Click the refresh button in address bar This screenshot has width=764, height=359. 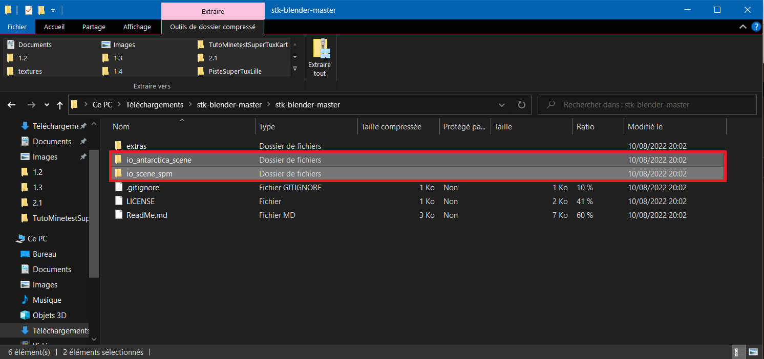[x=521, y=105]
